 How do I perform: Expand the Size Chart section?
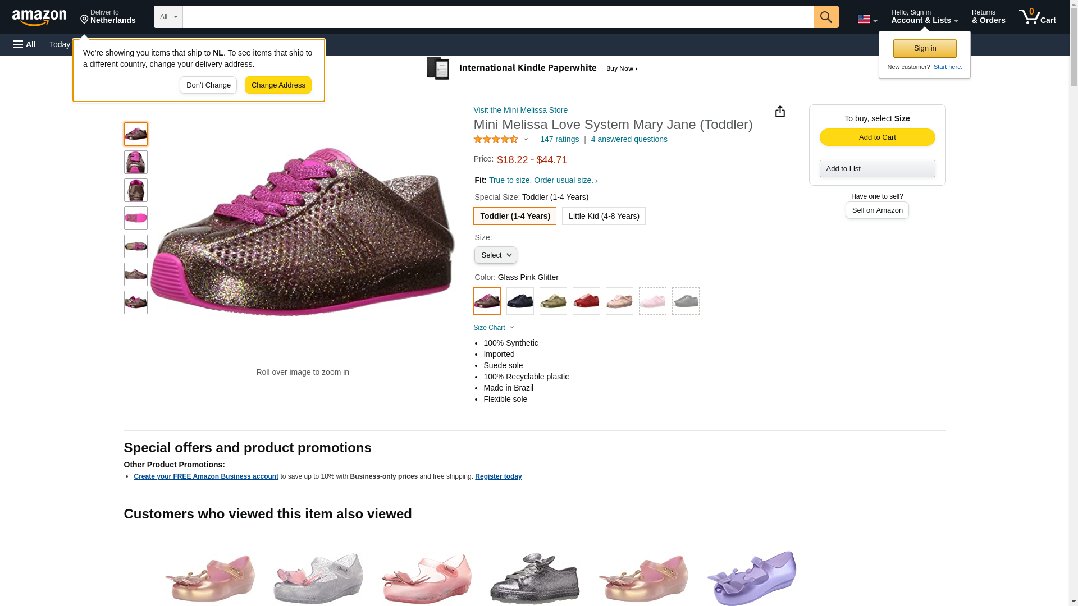(494, 328)
